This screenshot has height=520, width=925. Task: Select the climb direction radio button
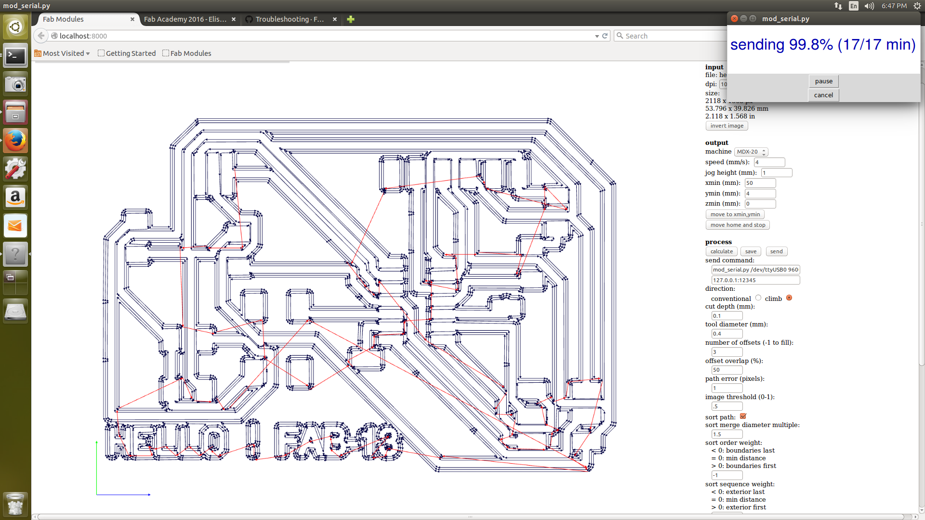point(789,298)
